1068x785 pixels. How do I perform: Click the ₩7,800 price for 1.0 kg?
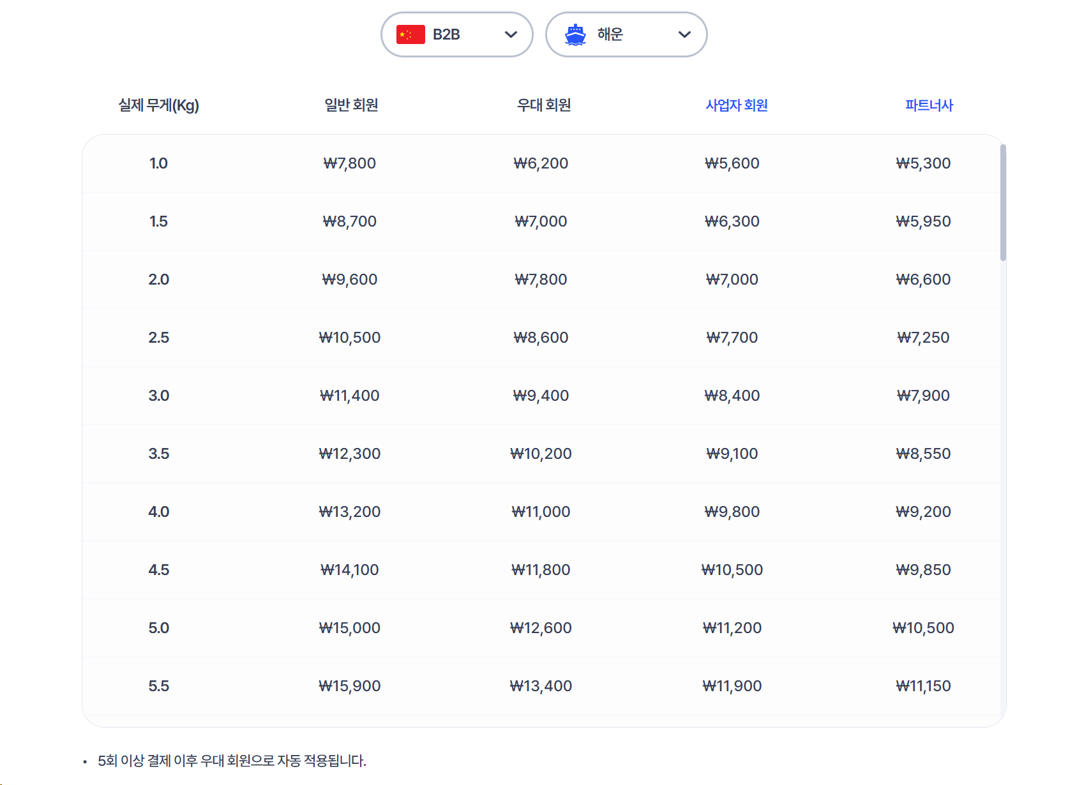[349, 163]
